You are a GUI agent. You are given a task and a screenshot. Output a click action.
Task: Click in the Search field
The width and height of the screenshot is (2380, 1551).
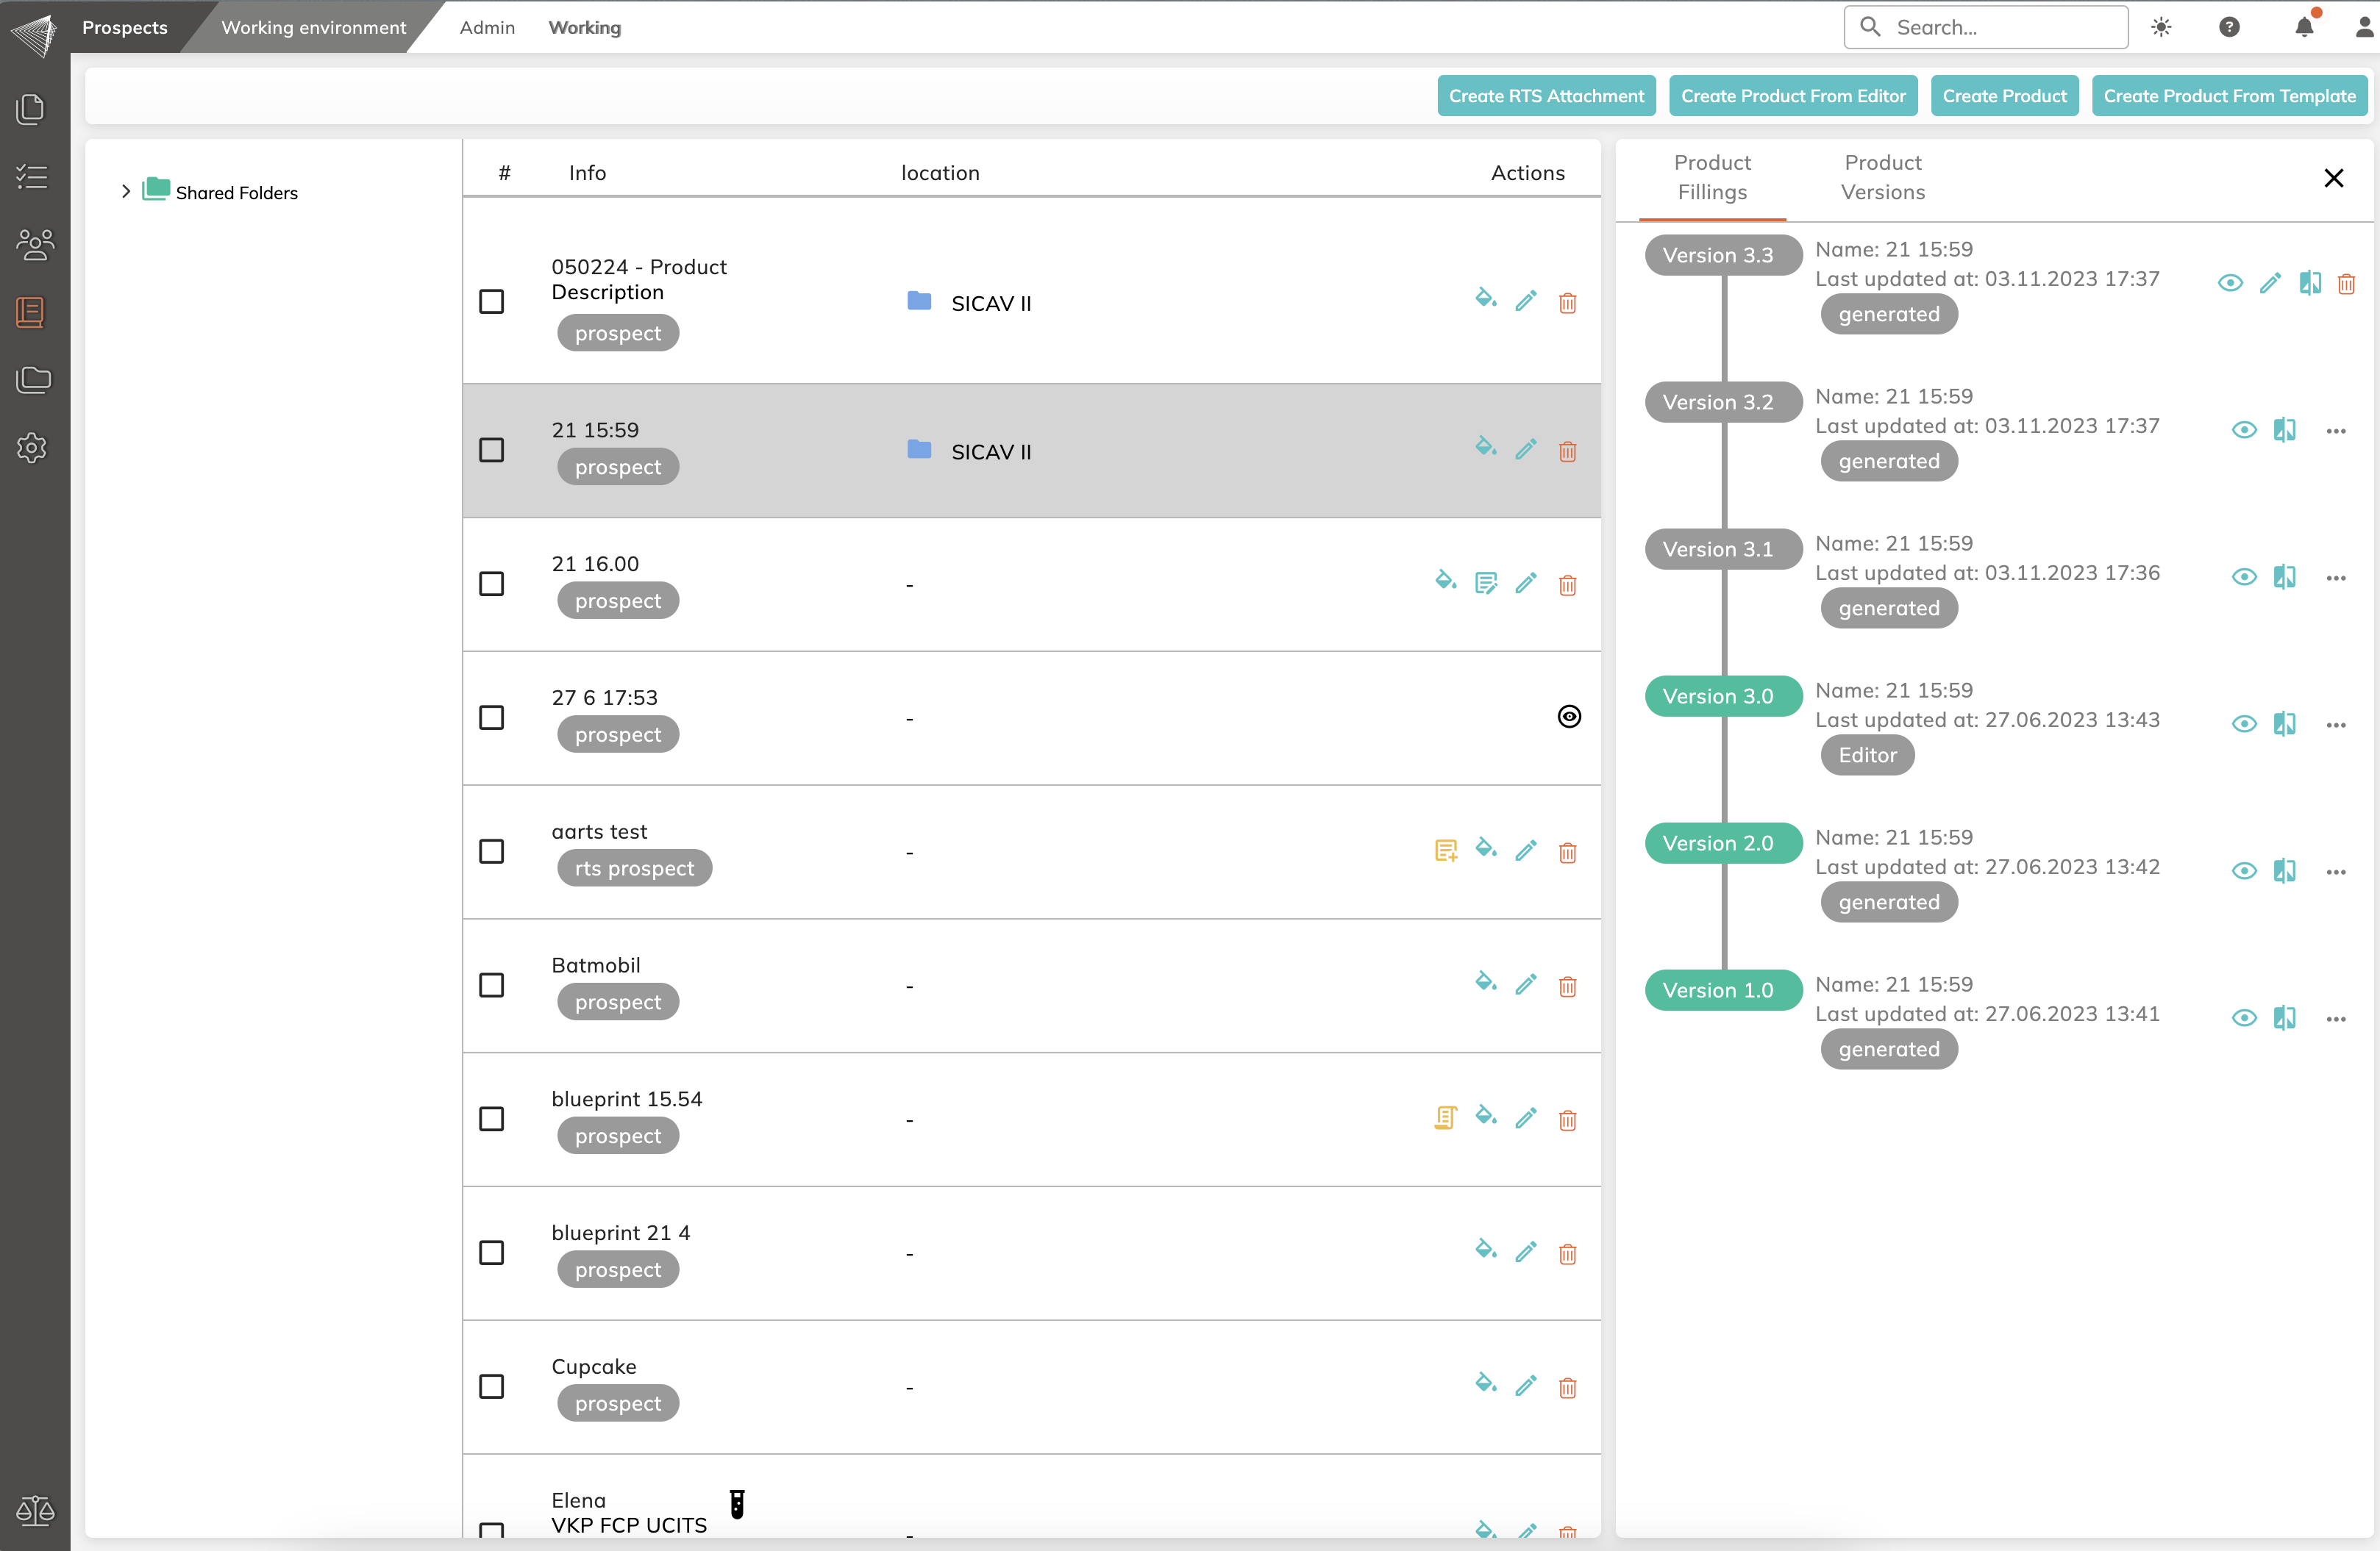coord(2000,27)
